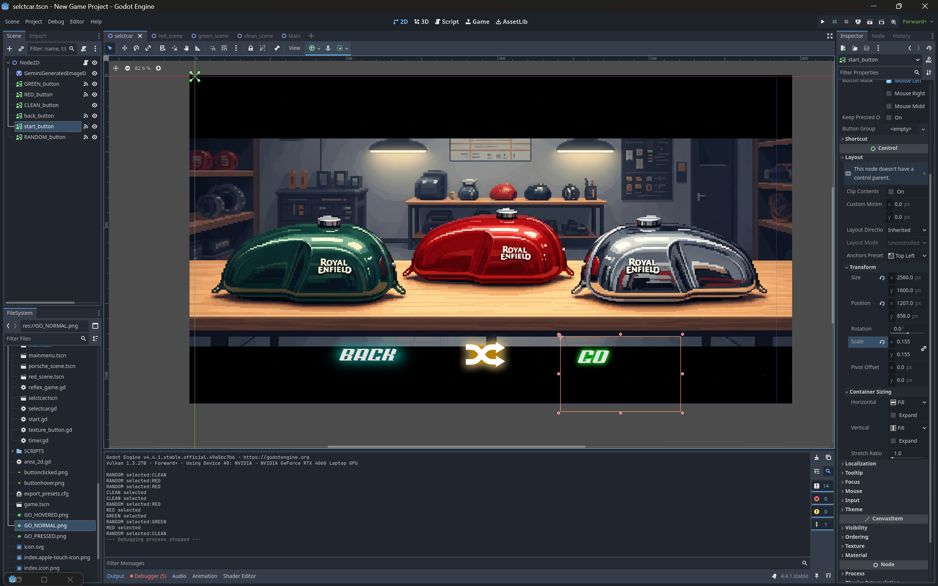Open the Inspector object history icon
938x586 pixels.
pyautogui.click(x=929, y=48)
